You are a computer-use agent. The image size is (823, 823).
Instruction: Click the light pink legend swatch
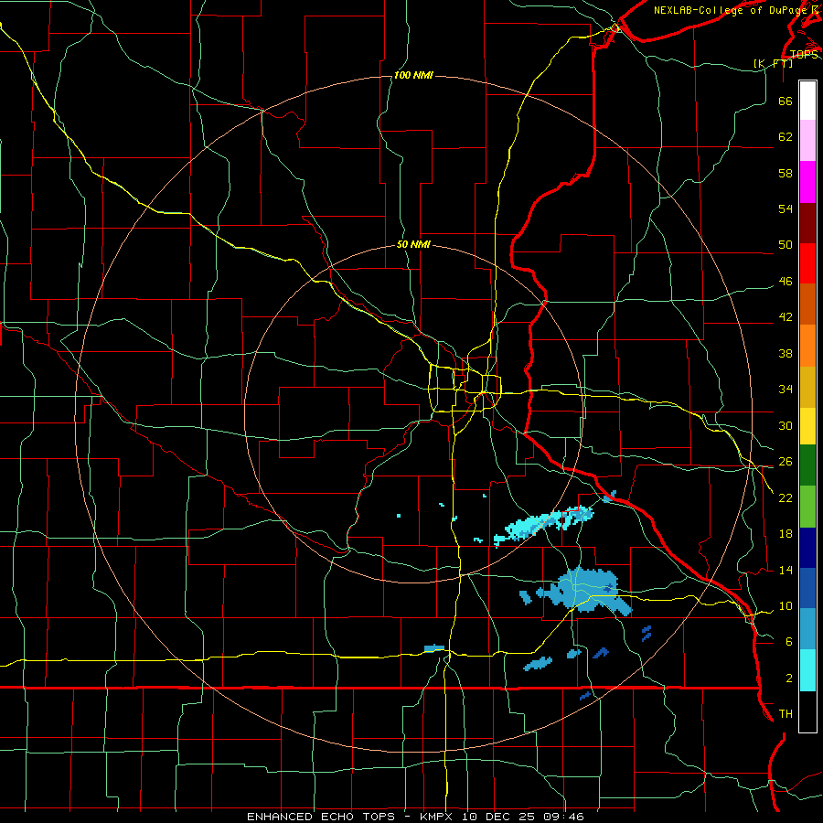point(807,141)
